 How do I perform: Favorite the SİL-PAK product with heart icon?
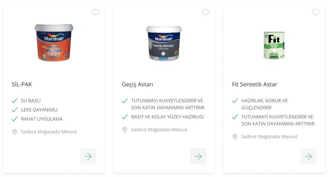pyautogui.click(x=95, y=12)
